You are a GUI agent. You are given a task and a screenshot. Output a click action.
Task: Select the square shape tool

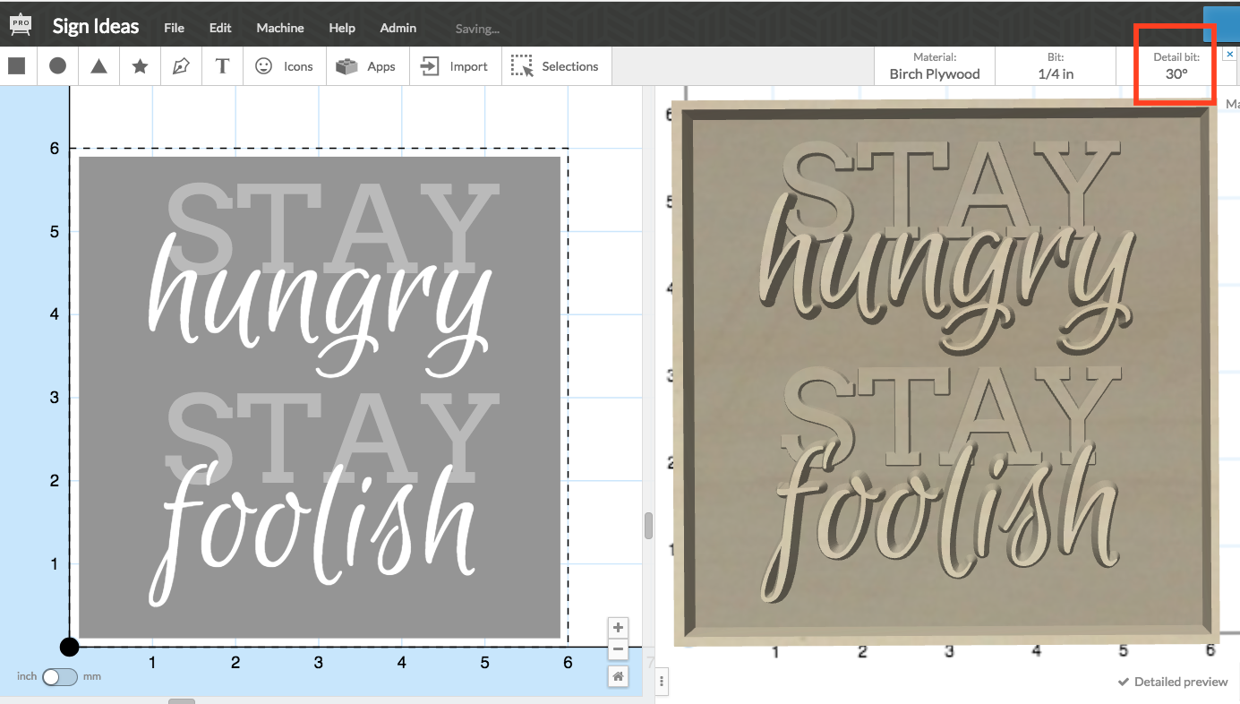(16, 66)
